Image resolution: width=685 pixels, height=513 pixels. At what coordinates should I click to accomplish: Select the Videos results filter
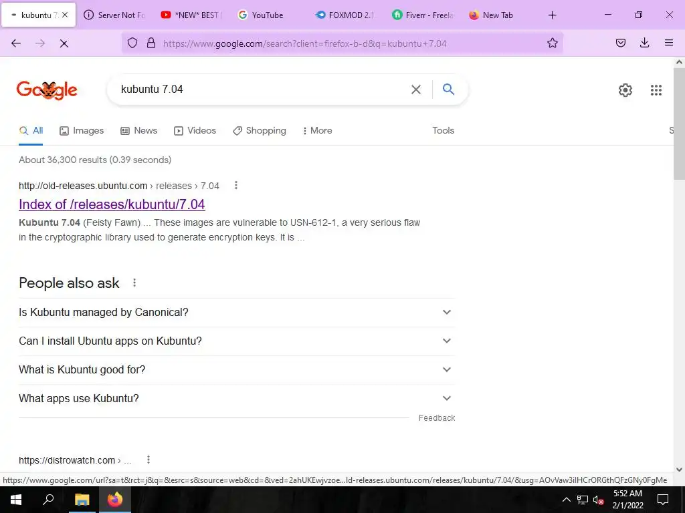tap(195, 130)
